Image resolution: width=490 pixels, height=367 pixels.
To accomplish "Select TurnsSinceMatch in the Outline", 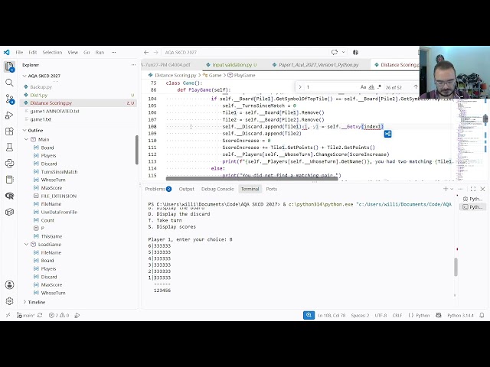I will 59,171.
